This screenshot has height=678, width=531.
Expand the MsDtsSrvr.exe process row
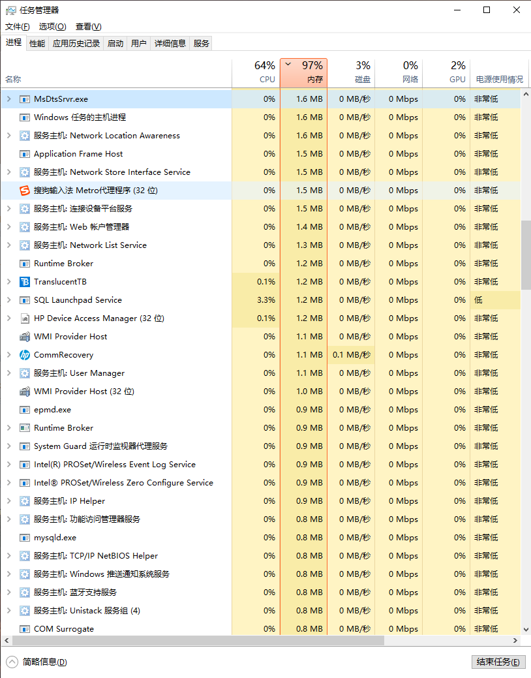point(8,99)
